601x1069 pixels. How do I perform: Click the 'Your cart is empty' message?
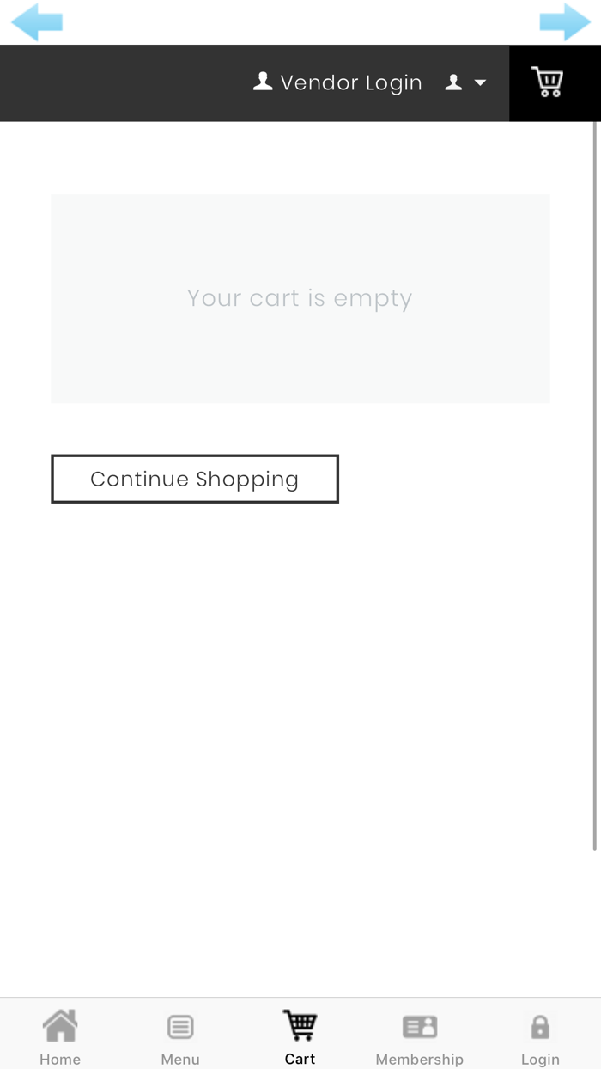300,298
